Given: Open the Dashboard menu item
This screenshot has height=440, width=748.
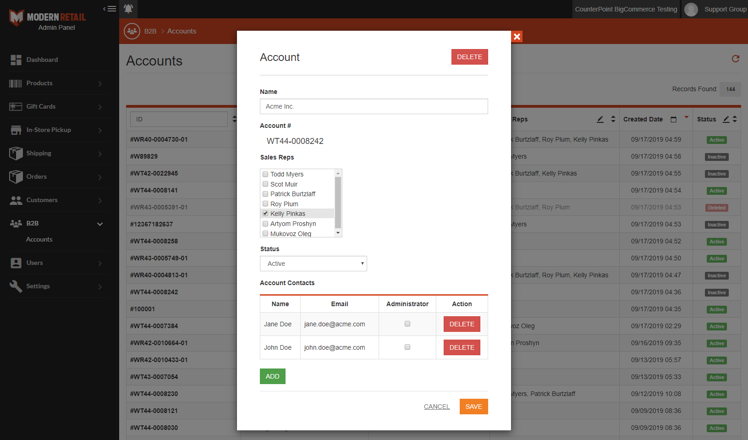Looking at the screenshot, I should (x=42, y=60).
